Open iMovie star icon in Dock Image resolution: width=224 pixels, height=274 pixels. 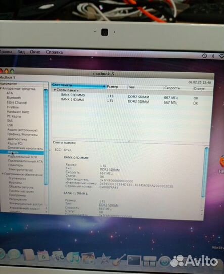pyautogui.click(x=105, y=259)
